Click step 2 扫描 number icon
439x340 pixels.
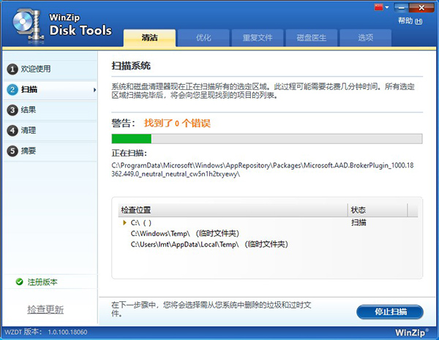click(x=12, y=89)
